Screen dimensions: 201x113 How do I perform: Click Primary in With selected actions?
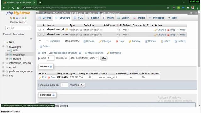tap(134, 41)
